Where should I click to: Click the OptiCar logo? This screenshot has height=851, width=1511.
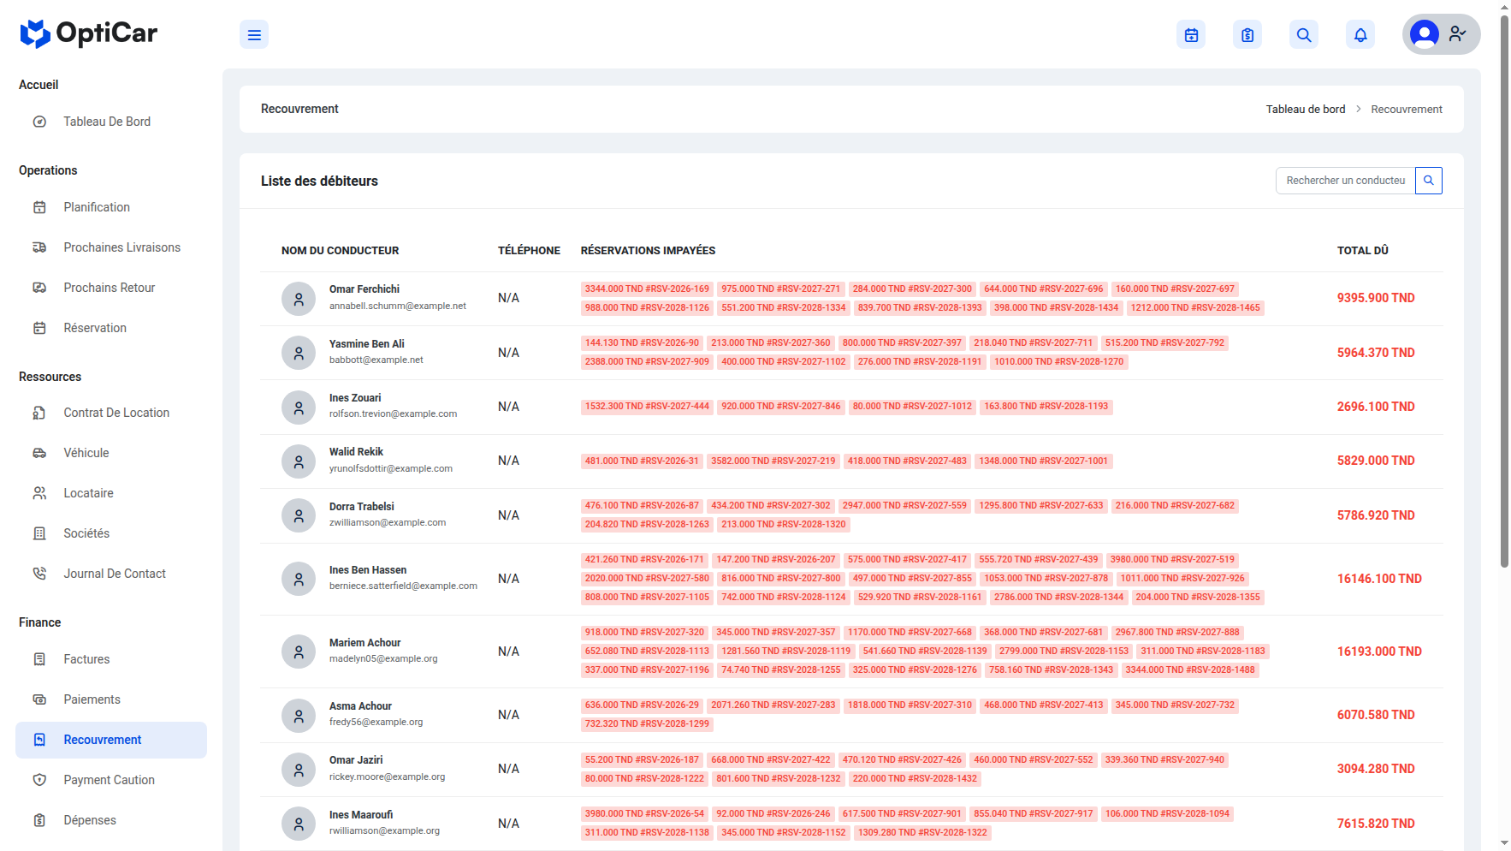click(x=89, y=33)
